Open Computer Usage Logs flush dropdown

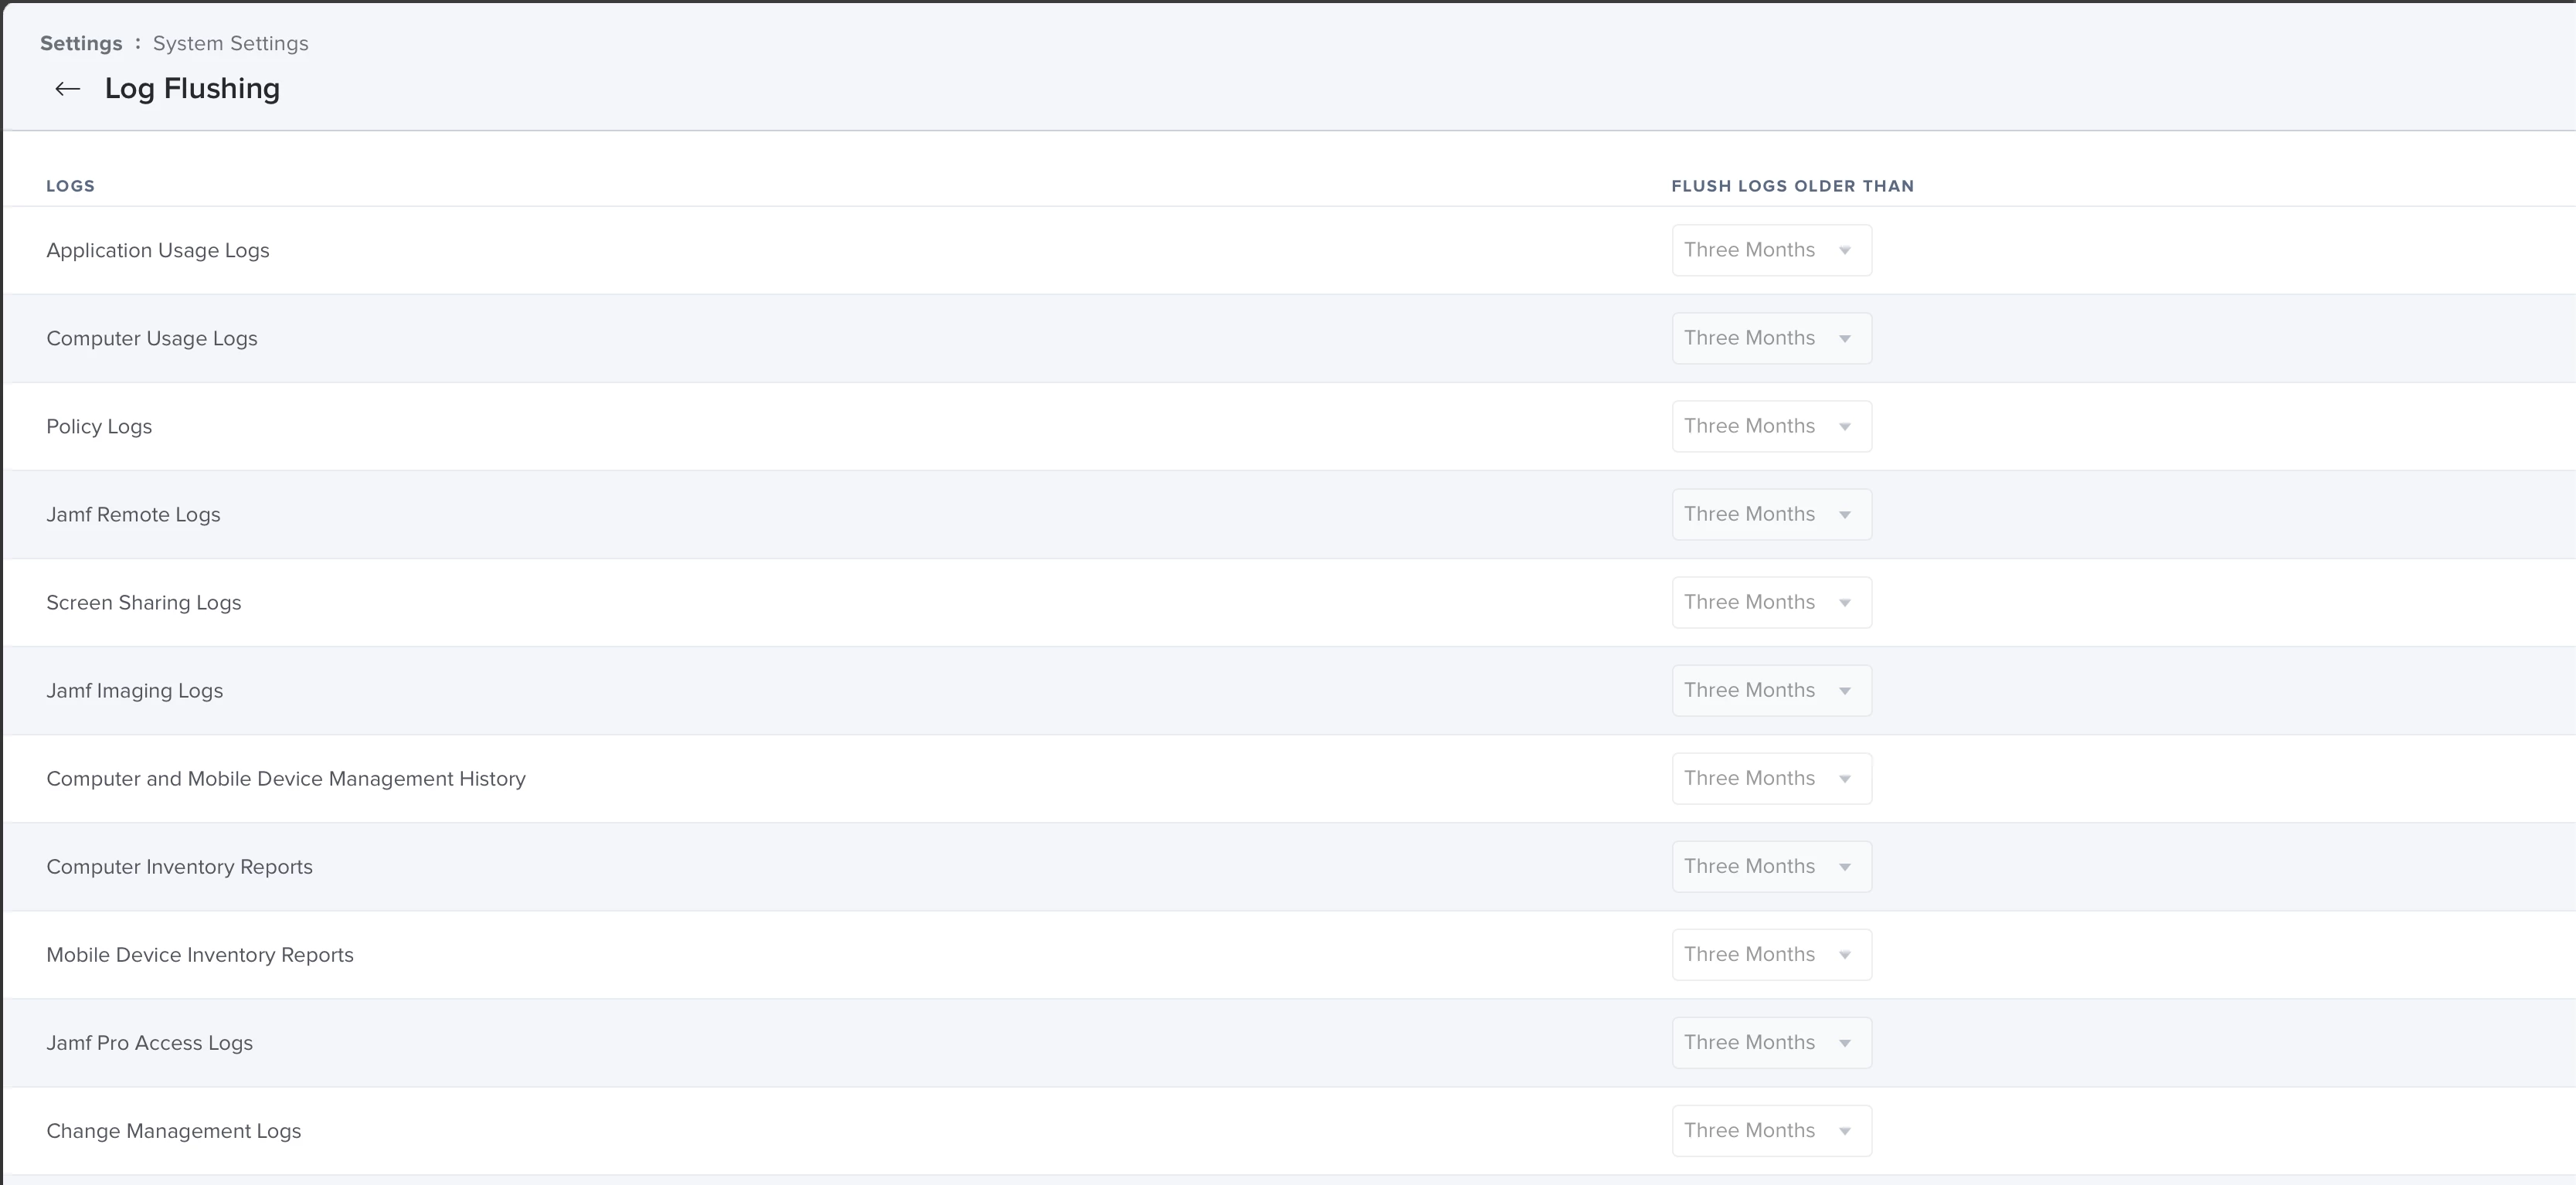pyautogui.click(x=1770, y=338)
